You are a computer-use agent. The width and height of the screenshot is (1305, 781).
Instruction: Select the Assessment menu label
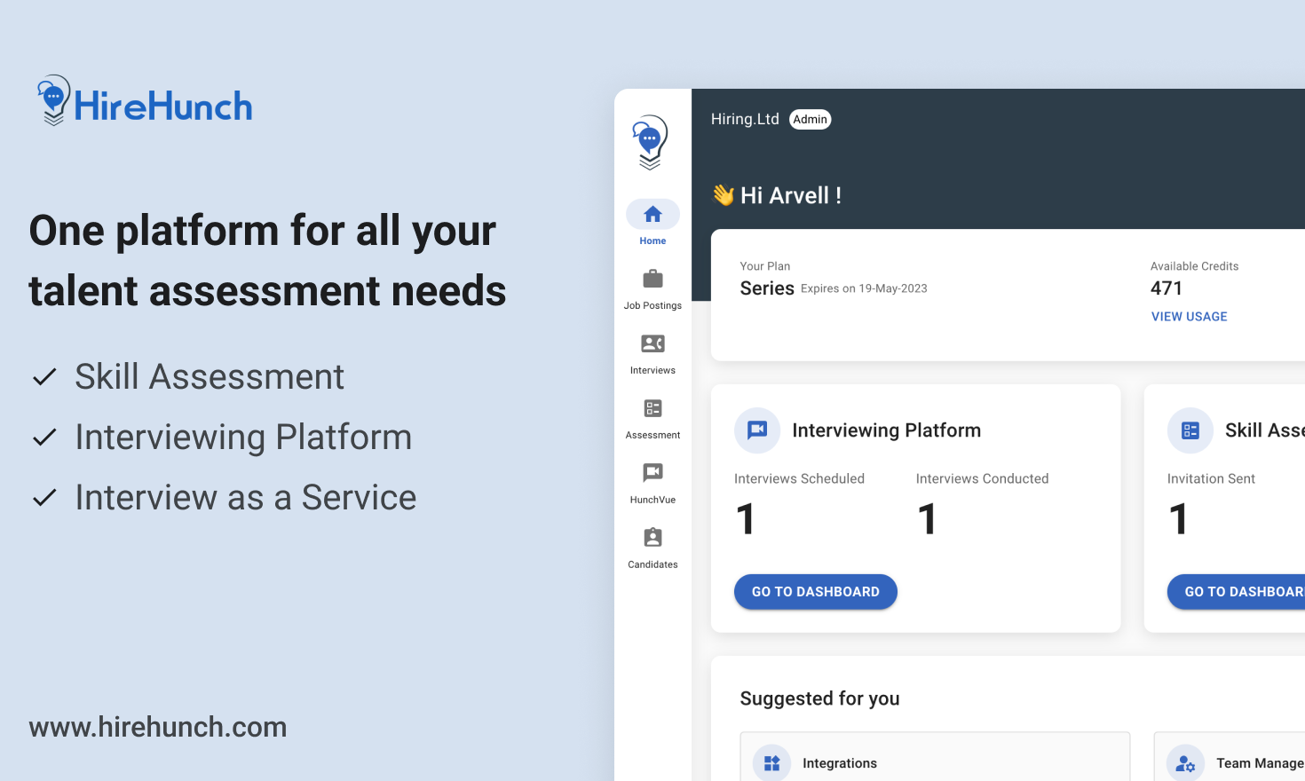(x=652, y=436)
